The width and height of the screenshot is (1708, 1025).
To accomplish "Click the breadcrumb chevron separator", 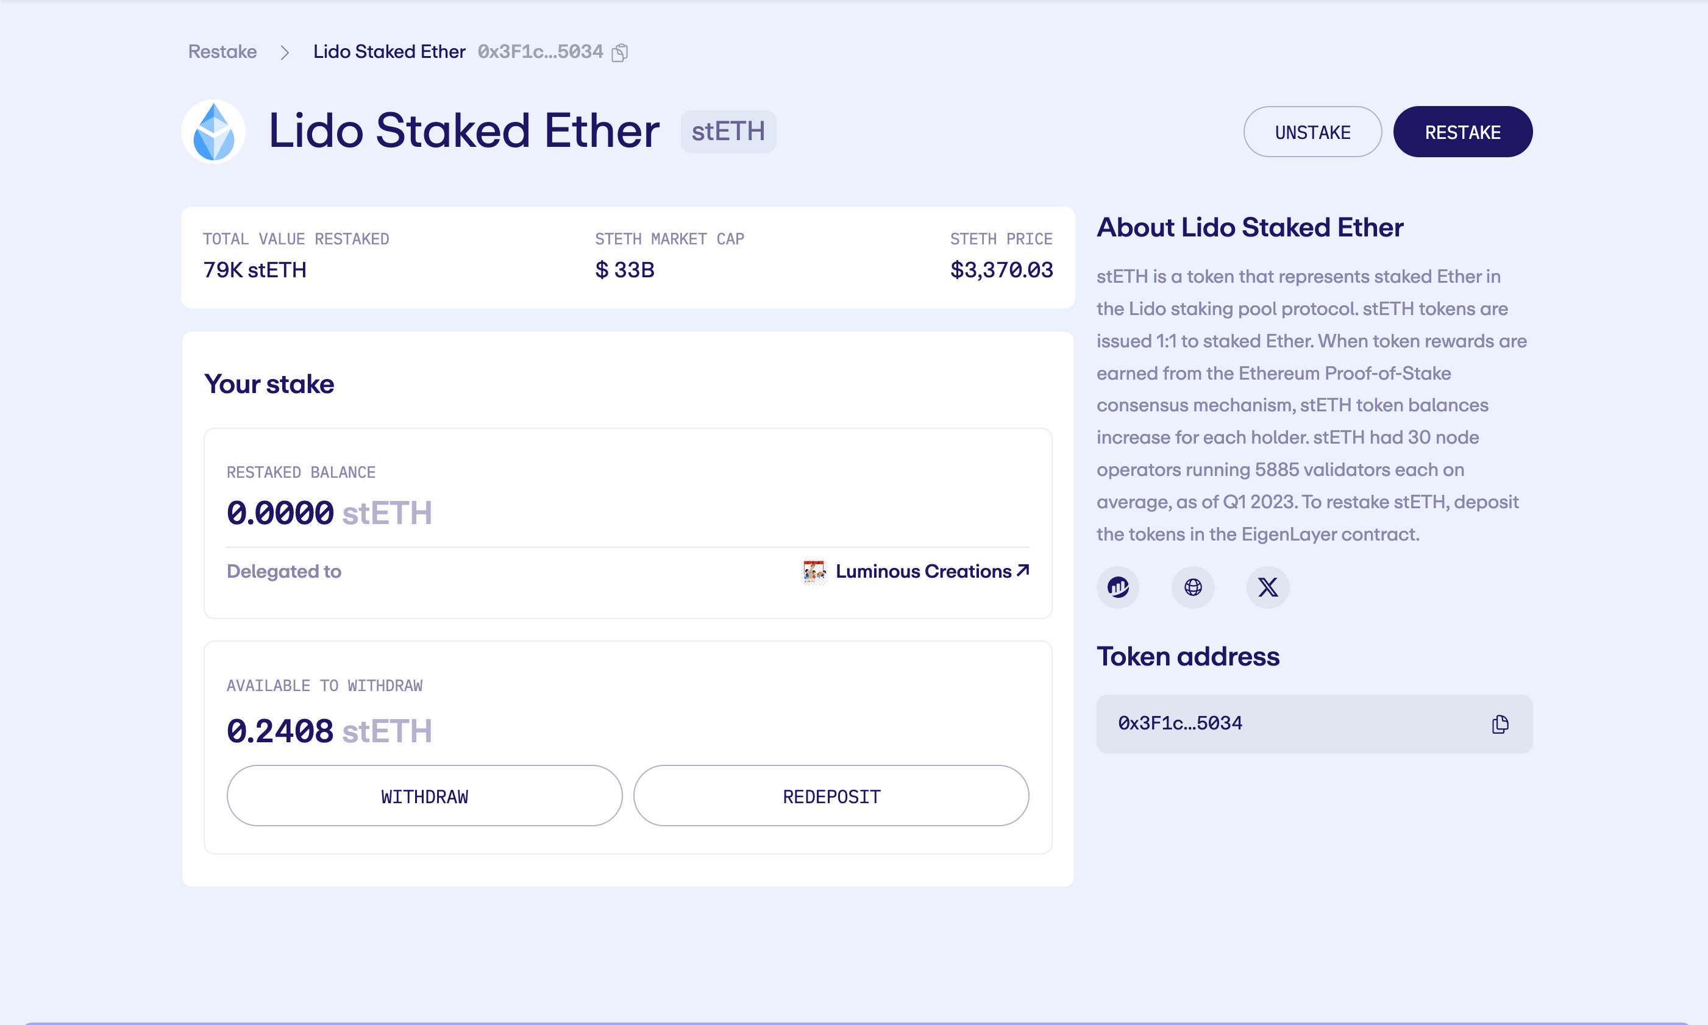I will click(x=285, y=52).
